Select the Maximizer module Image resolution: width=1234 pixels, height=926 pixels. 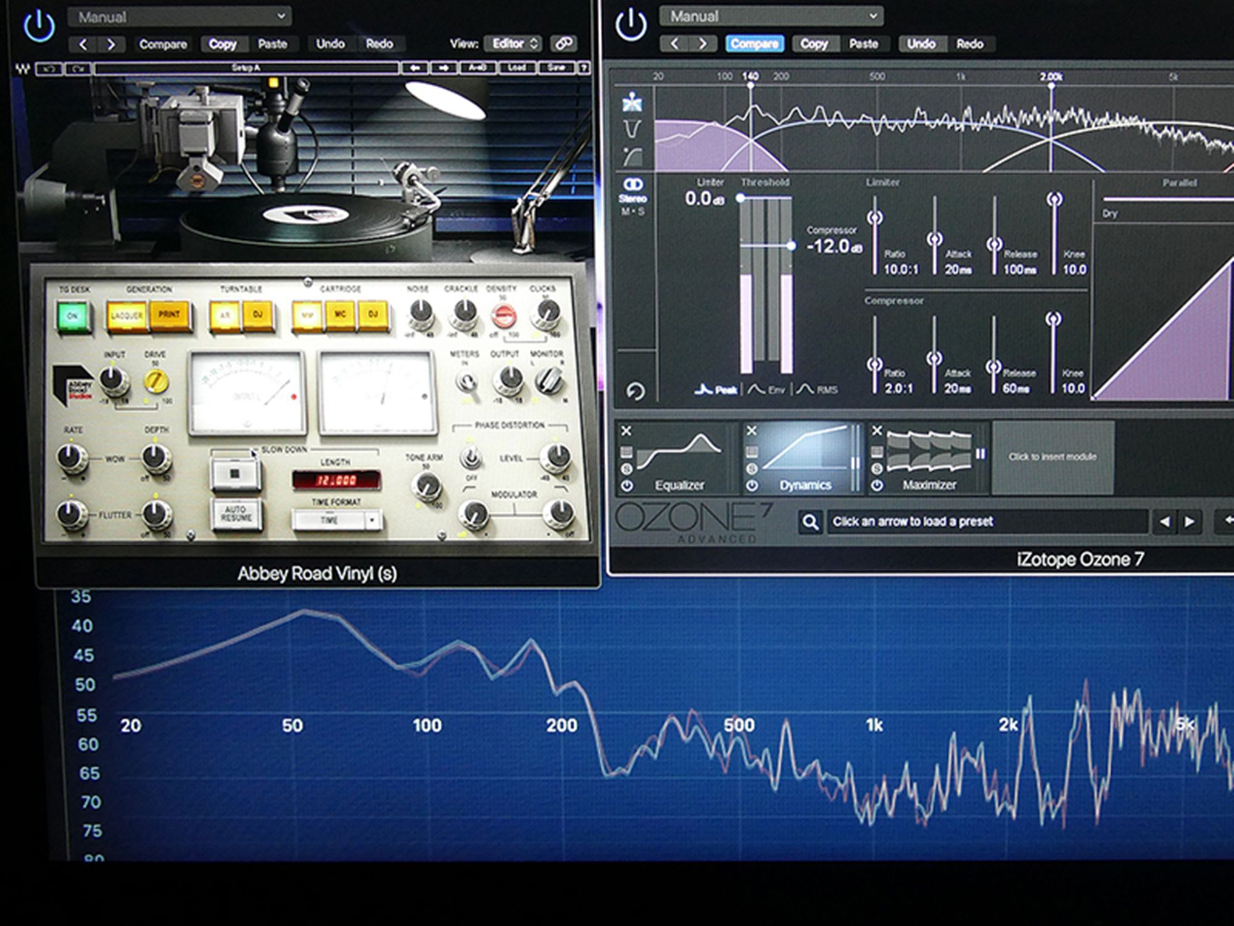[929, 458]
